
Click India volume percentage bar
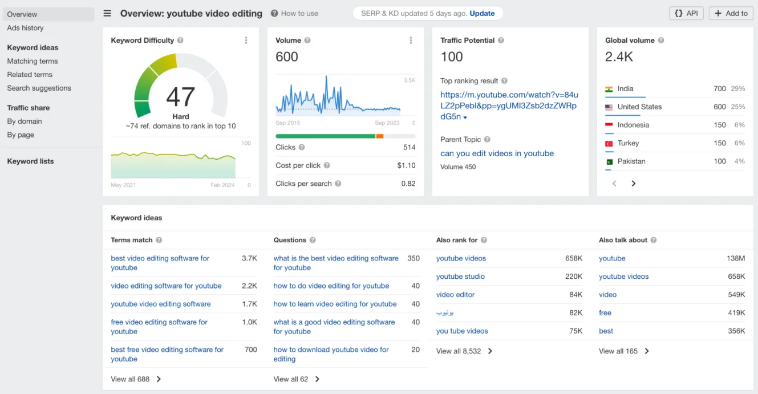[x=625, y=96]
